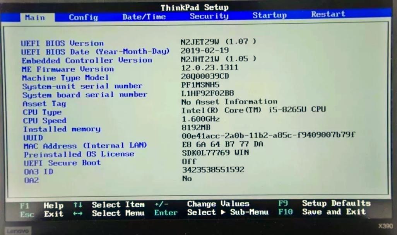Click ME firmware value 12.0.23.1311
Viewport: 397px width, 235px height.
tap(210, 68)
